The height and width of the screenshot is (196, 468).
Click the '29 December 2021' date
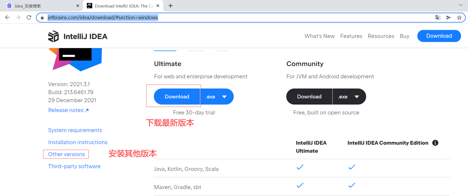click(x=72, y=100)
